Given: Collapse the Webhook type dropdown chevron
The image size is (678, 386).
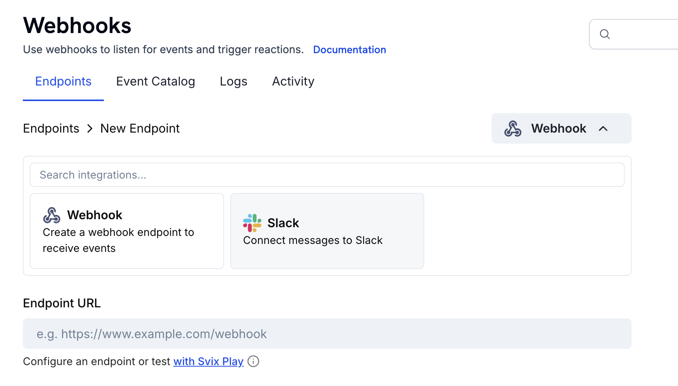Looking at the screenshot, I should coord(604,128).
